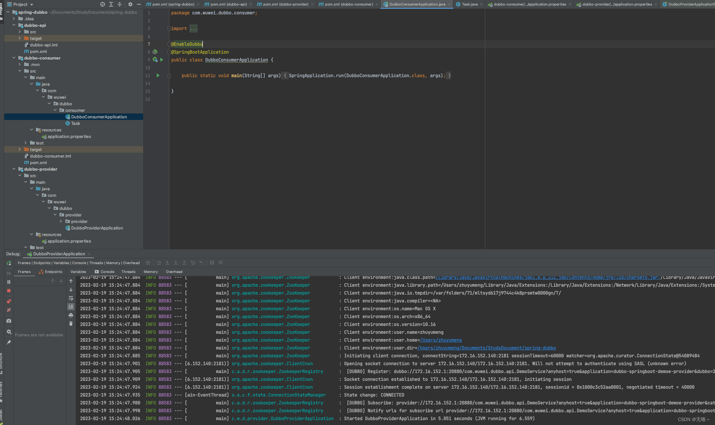Screen dimensions: 715x425
Task: Switch to pom.xml (dubbo-api) tab
Action: tap(228, 4)
